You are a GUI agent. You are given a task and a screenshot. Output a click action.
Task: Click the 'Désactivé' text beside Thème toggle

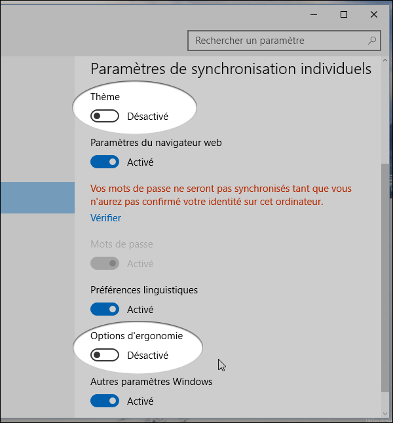click(148, 117)
